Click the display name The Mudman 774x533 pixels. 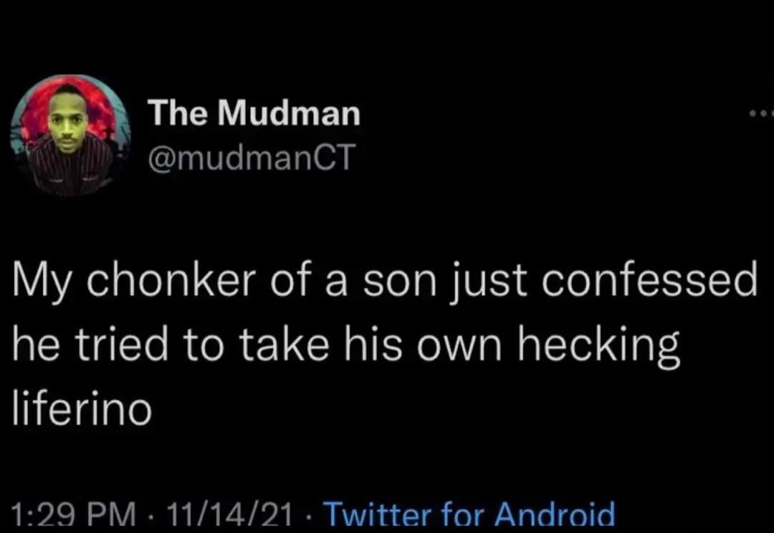coord(254,111)
